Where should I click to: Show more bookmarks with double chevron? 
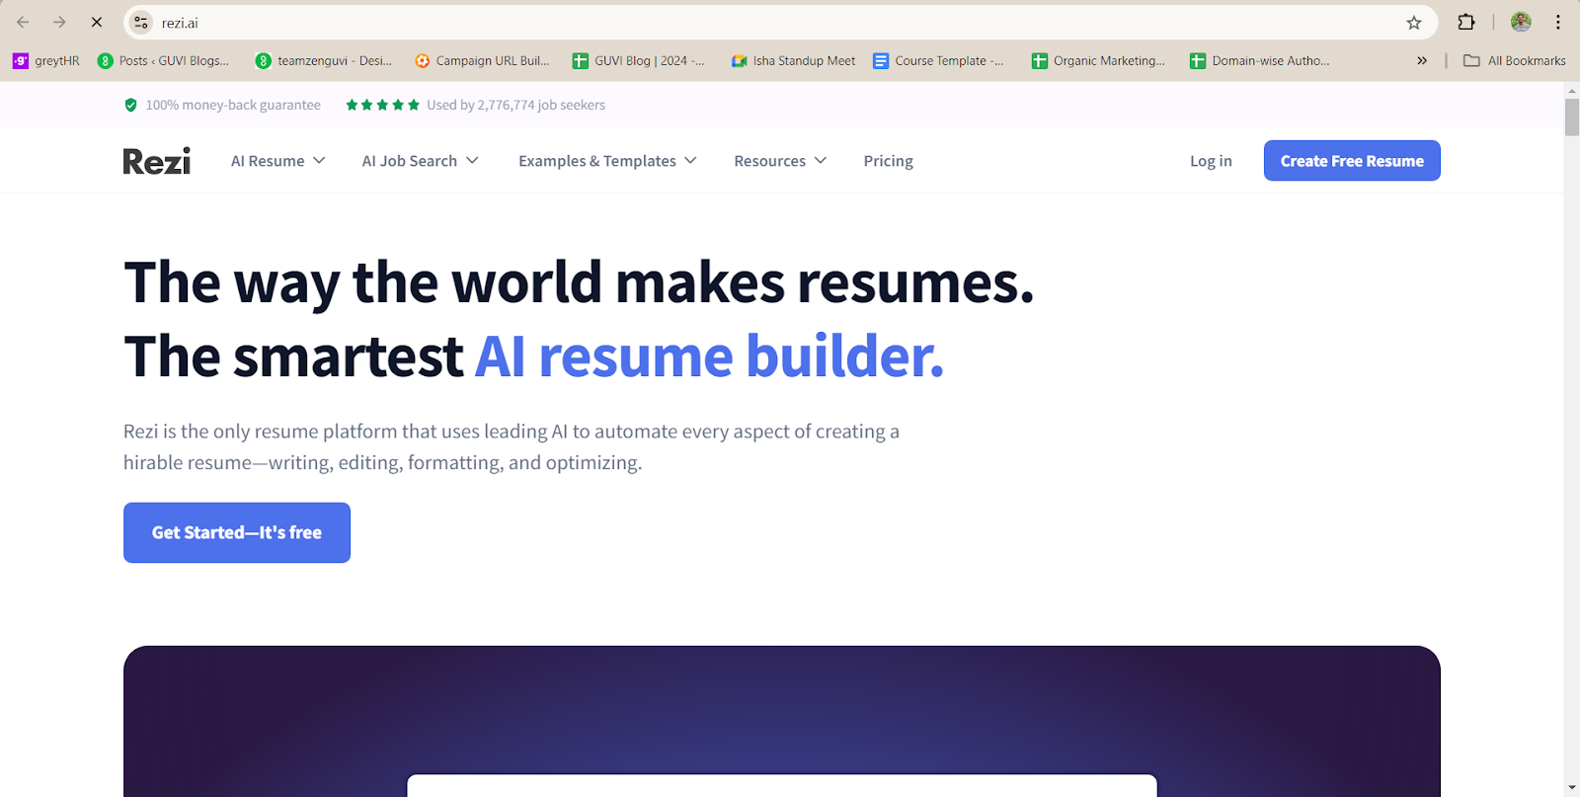[x=1422, y=60]
